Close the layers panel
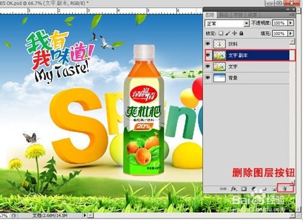The image size is (303, 220). [x=293, y=10]
